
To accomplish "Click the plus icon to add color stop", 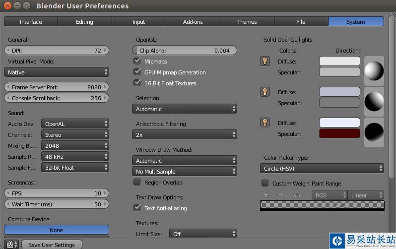I will [266, 195].
